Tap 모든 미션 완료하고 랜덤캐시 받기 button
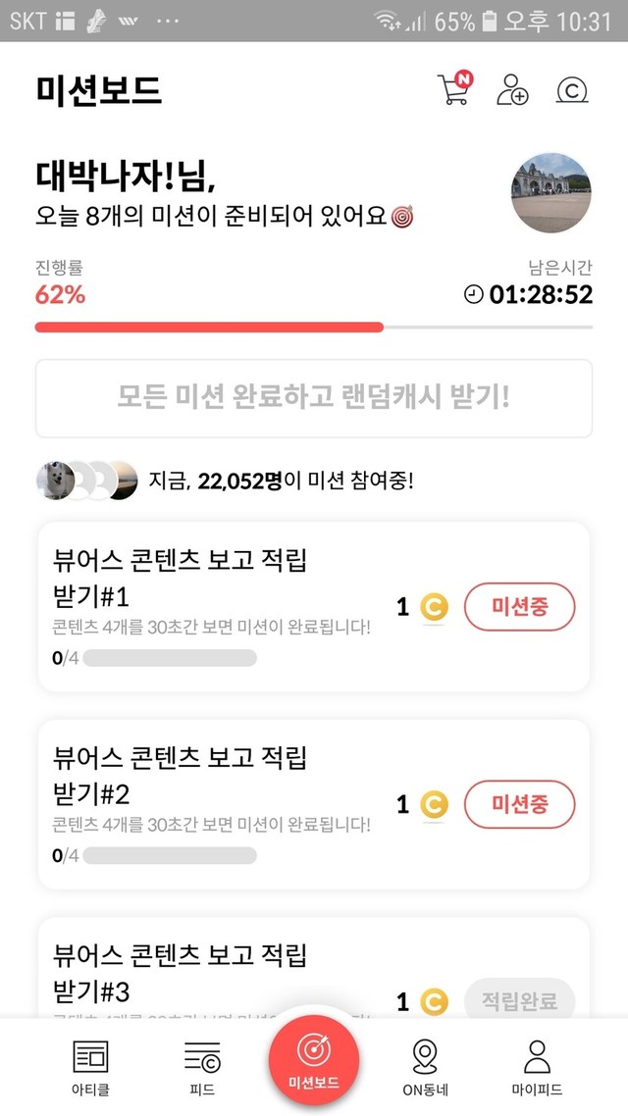628x1116 pixels. click(x=314, y=398)
